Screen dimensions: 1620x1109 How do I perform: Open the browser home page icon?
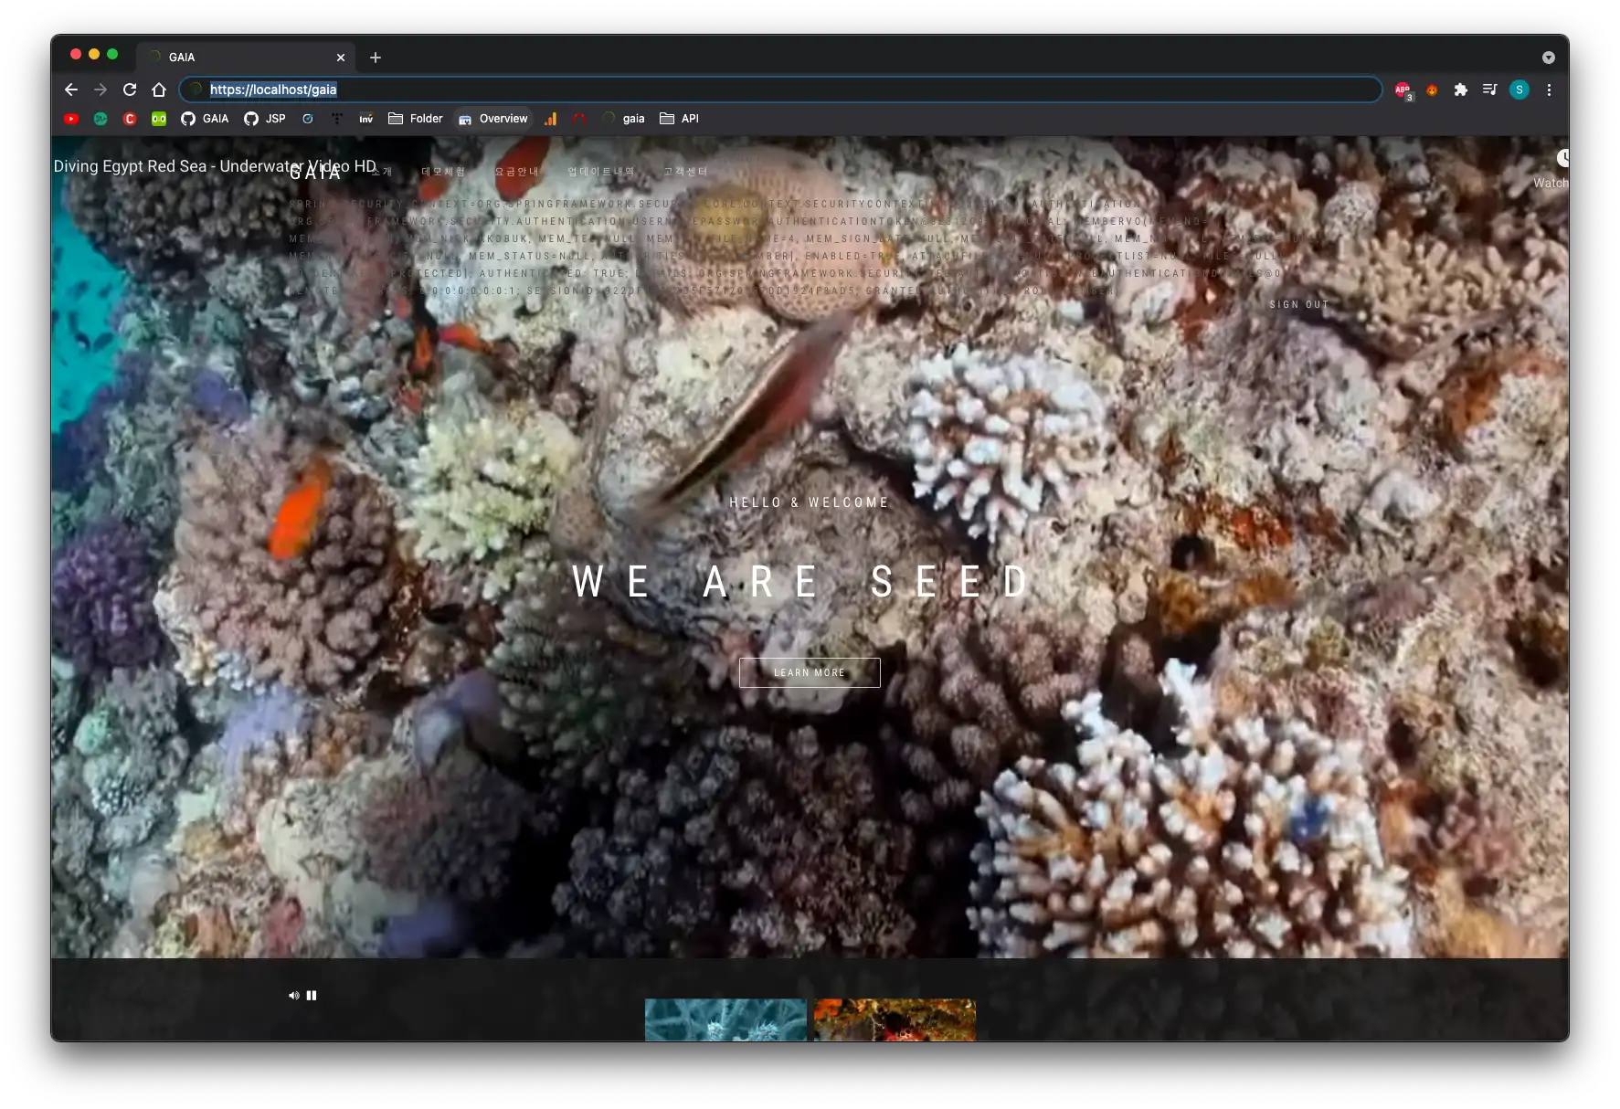159,90
